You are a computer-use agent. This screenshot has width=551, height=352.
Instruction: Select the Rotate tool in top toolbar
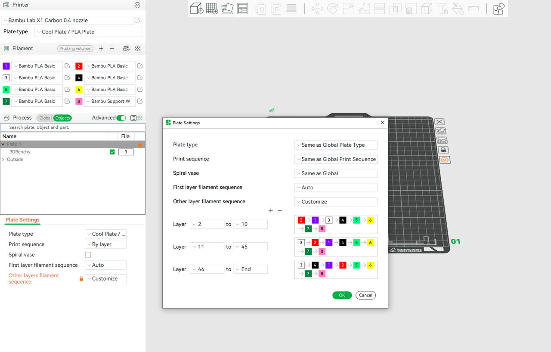coord(333,9)
